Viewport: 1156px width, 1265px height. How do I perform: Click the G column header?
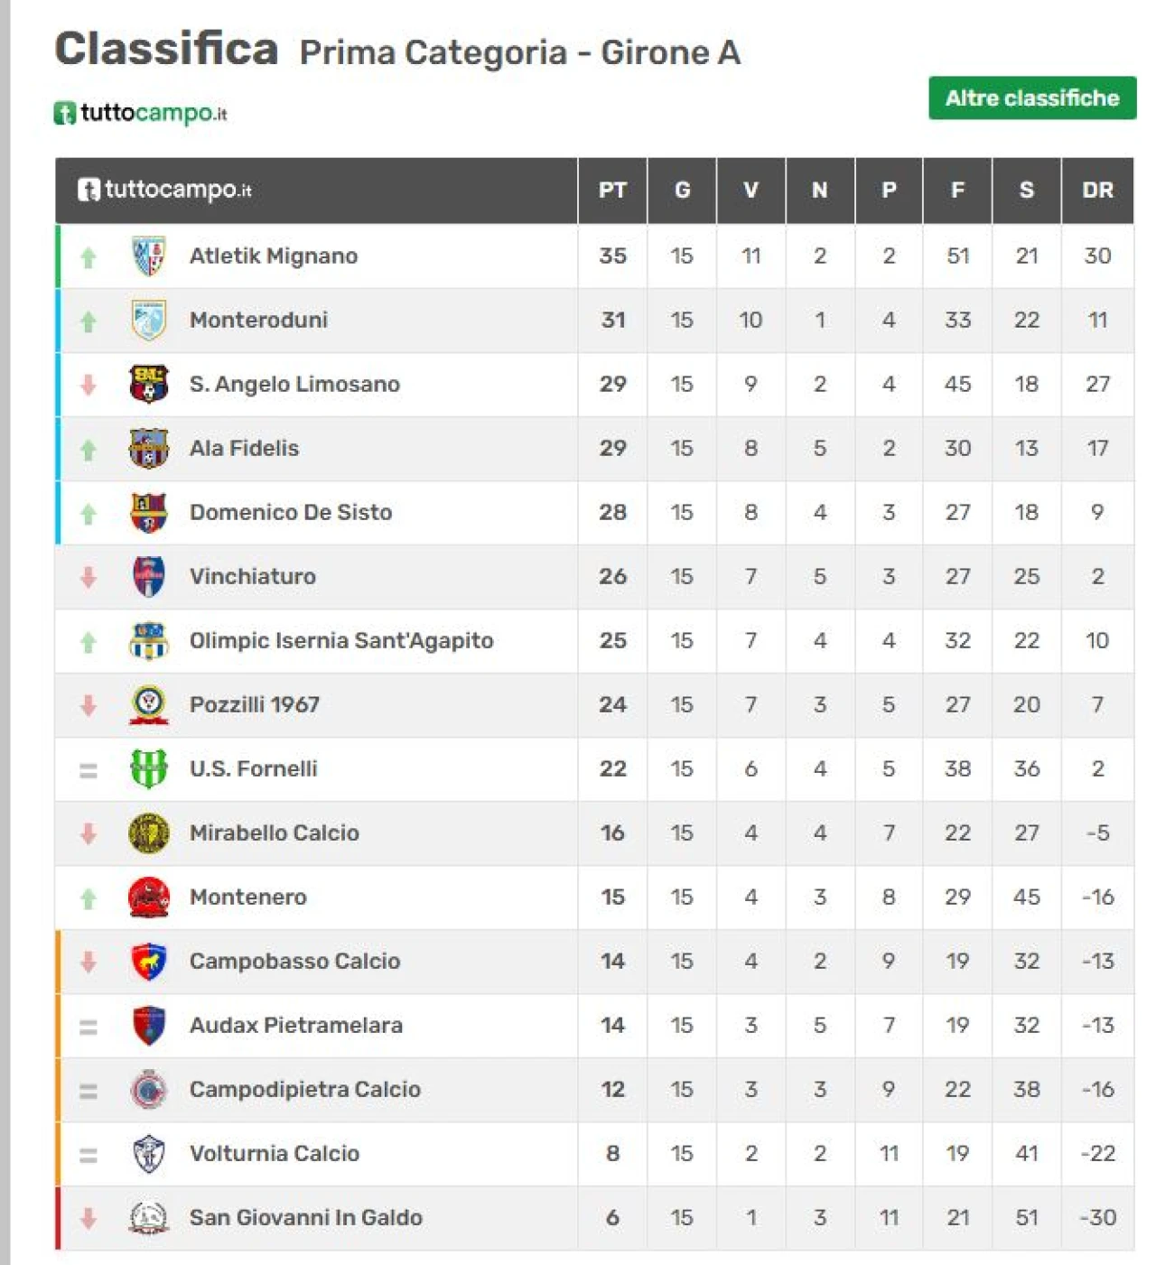click(x=682, y=191)
